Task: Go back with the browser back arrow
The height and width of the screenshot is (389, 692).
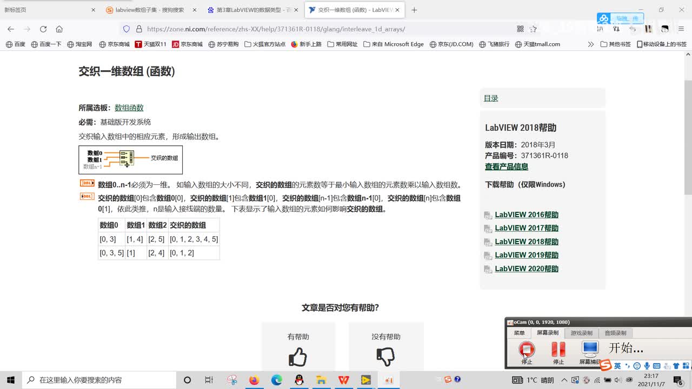Action: tap(11, 29)
